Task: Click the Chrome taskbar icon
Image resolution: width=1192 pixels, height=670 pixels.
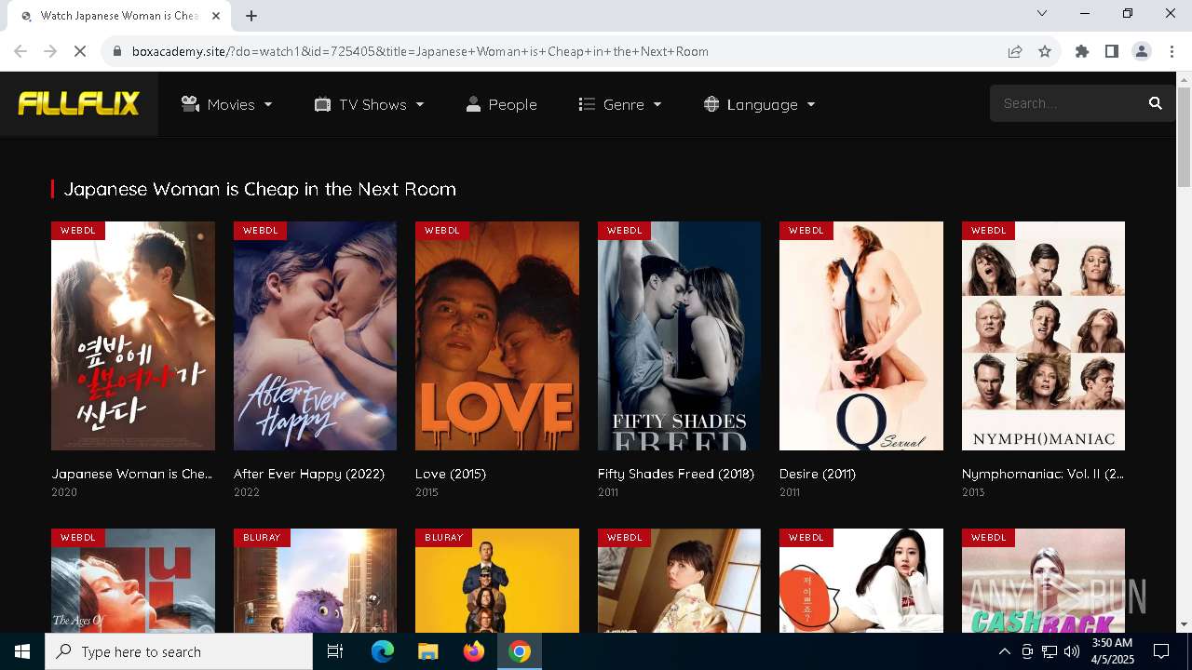Action: [x=520, y=651]
